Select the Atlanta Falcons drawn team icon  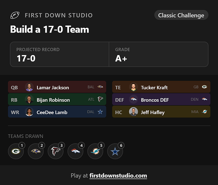[x=56, y=151]
